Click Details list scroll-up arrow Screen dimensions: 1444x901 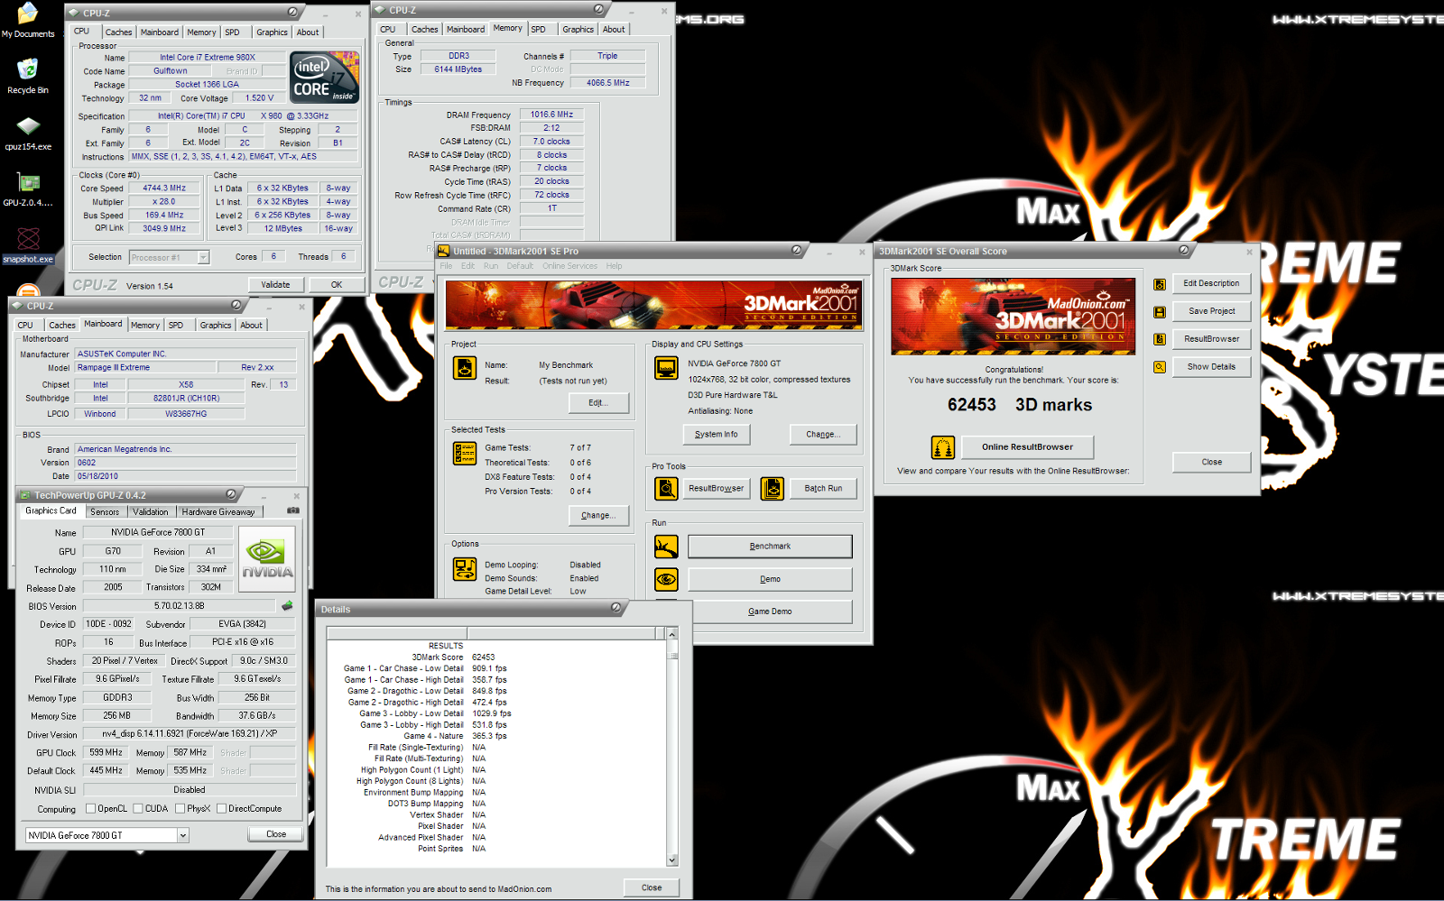click(671, 634)
